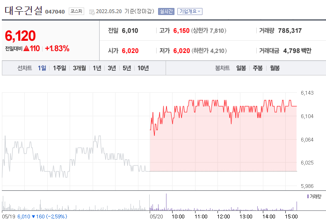The height and width of the screenshot is (224, 326).
Task: Open the 기업개요 dropdown
Action: [190, 11]
